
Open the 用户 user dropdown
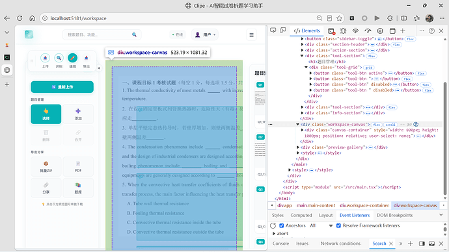[x=205, y=35]
